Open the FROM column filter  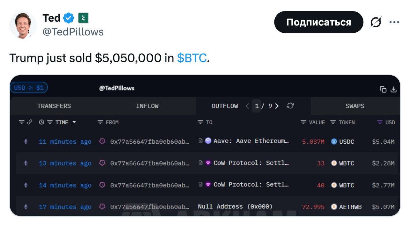click(100, 122)
